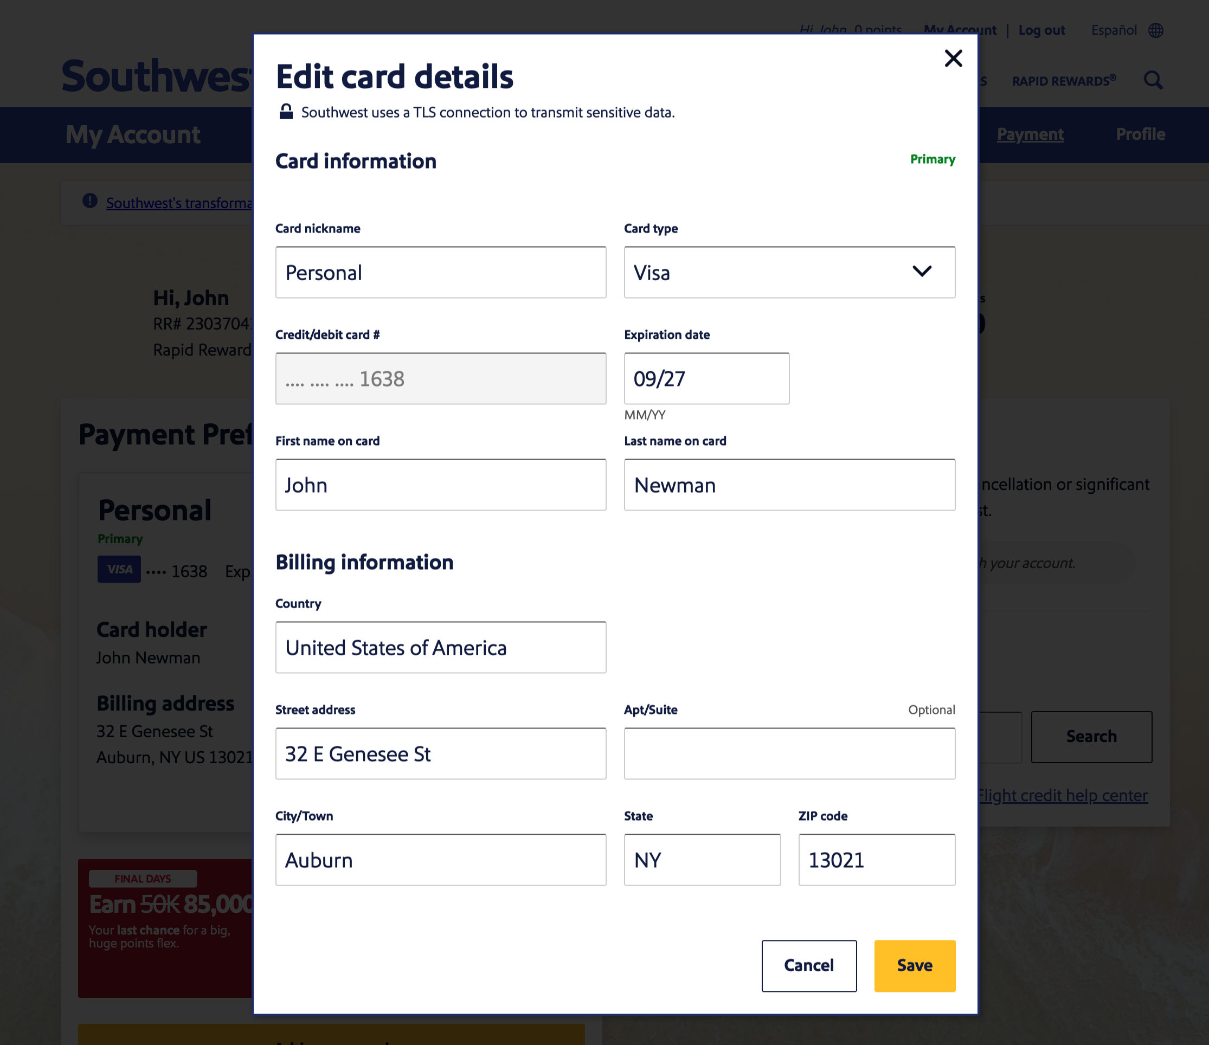Log out of the account
This screenshot has width=1209, height=1045.
(x=1041, y=30)
